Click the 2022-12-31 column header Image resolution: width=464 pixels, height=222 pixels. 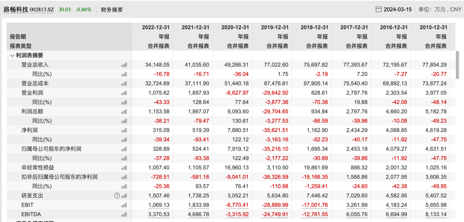(156, 28)
